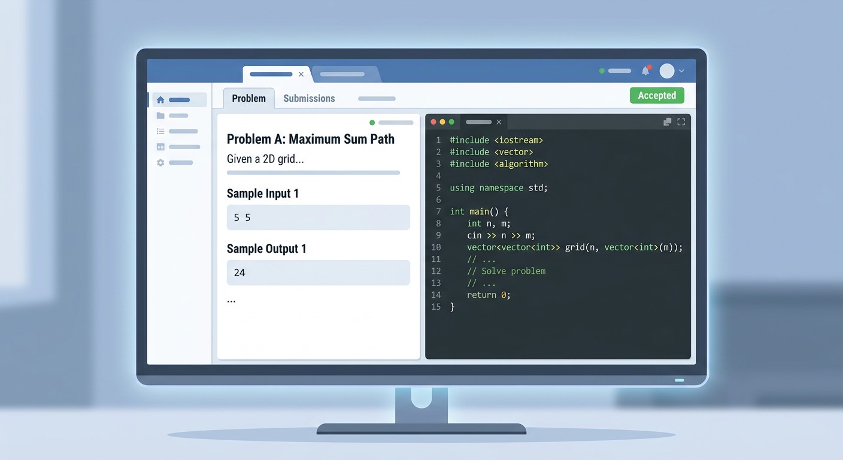This screenshot has width=843, height=460.
Task: Click the Accepted status button
Action: 657,95
